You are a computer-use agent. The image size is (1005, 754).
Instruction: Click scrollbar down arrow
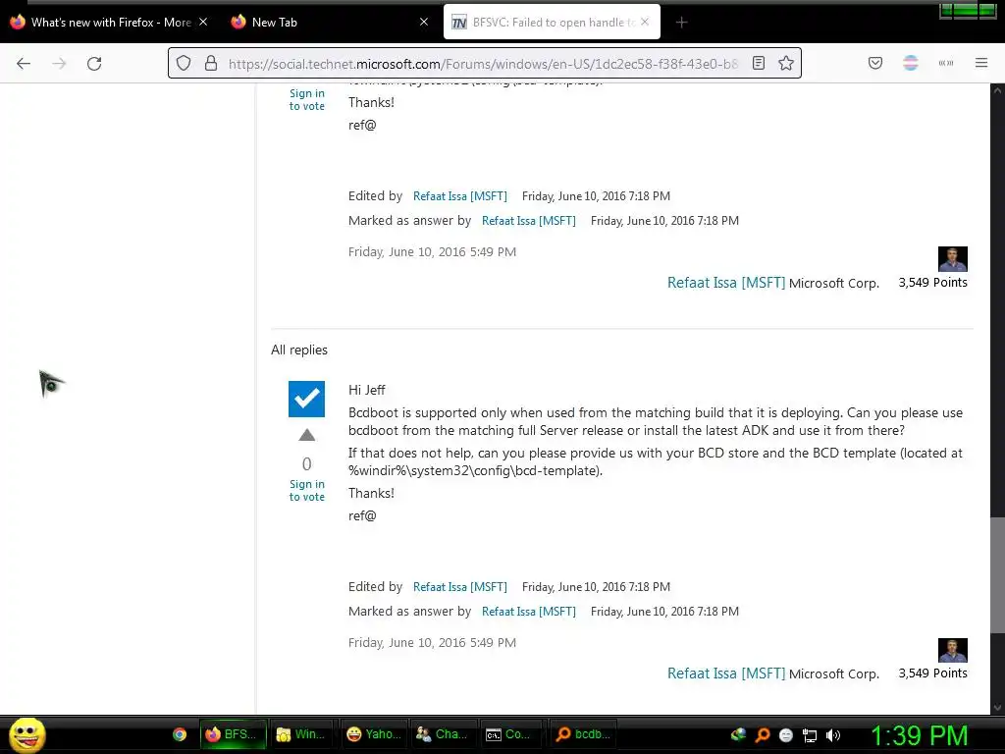(x=997, y=707)
